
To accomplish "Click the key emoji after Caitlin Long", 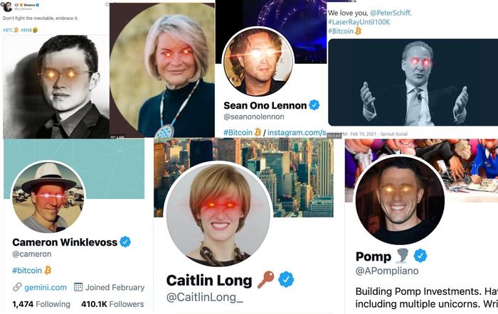I will tap(265, 280).
